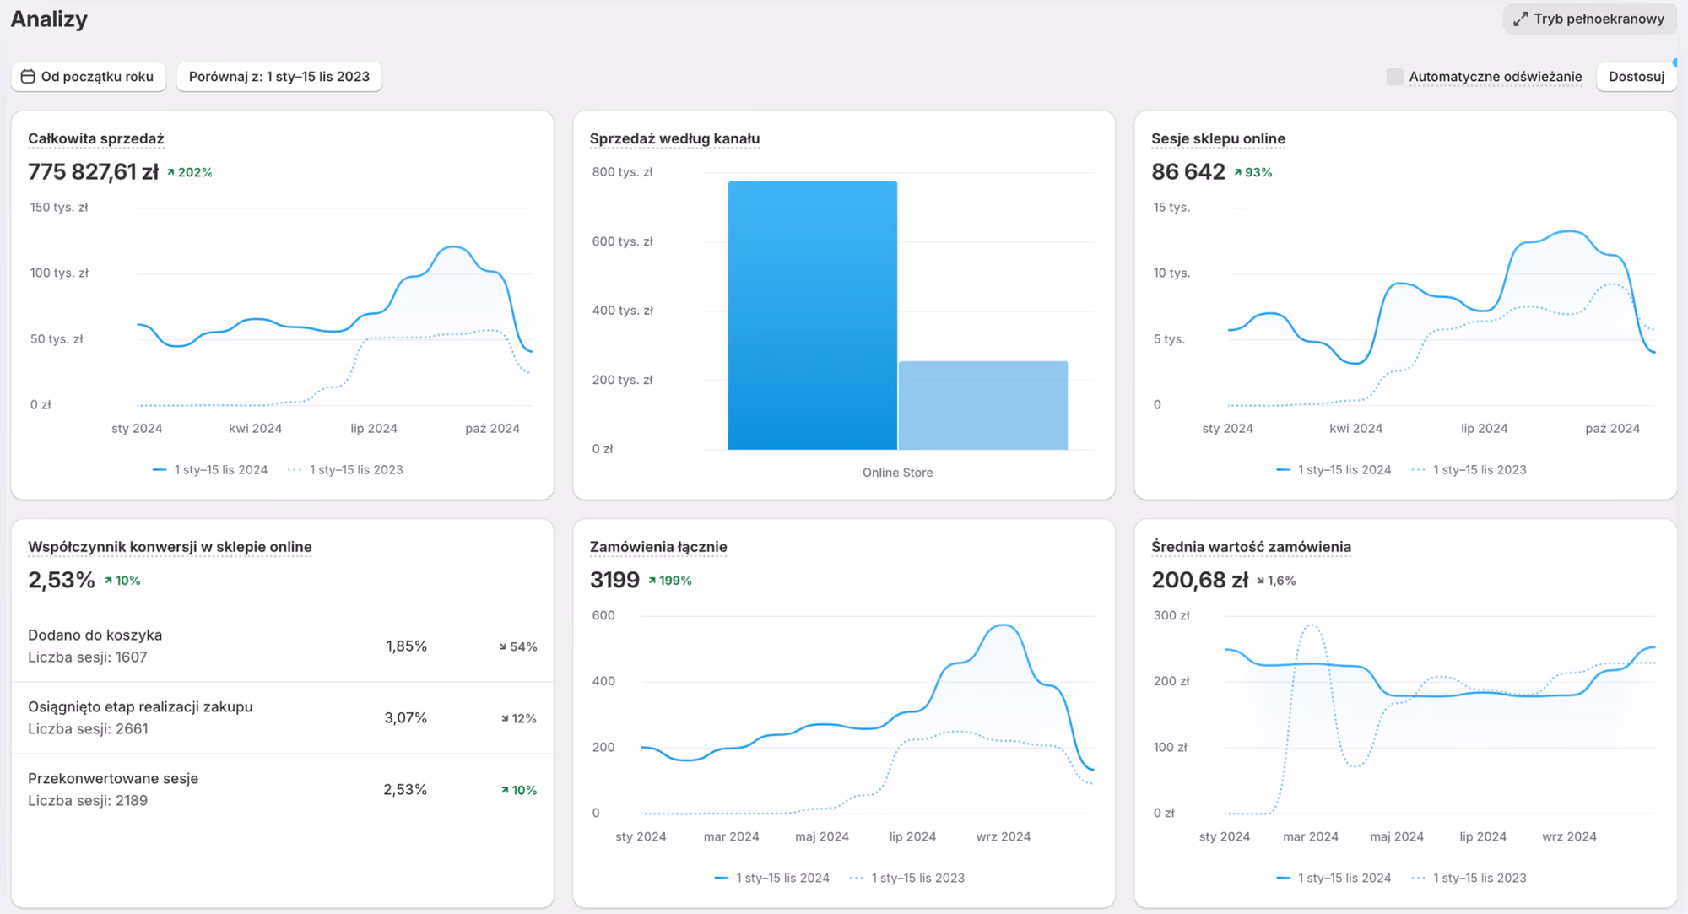Image resolution: width=1688 pixels, height=914 pixels.
Task: Select the Przekonwertowane sesje row
Action: (x=282, y=789)
